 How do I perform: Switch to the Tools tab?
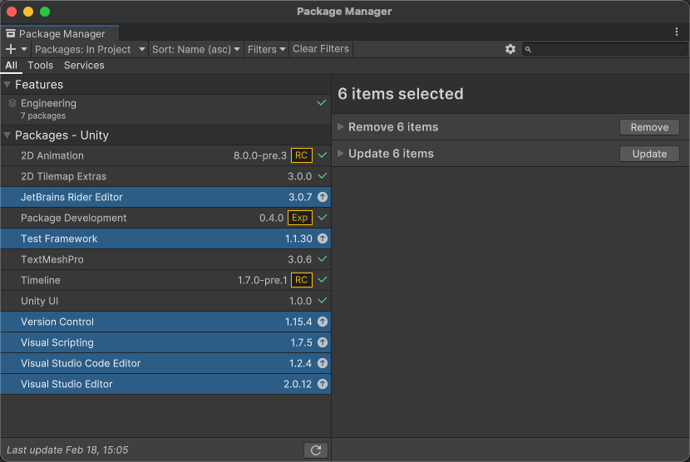point(40,66)
